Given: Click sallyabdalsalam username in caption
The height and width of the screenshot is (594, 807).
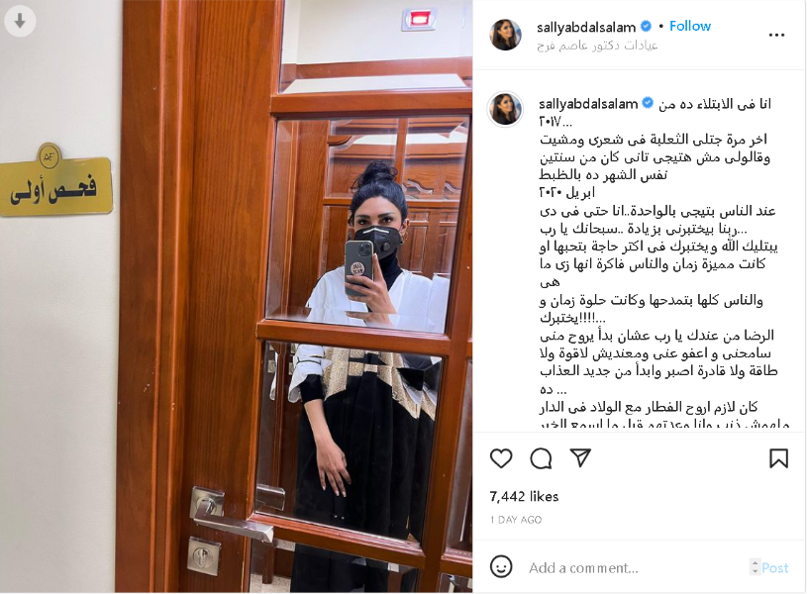Looking at the screenshot, I should click(588, 104).
